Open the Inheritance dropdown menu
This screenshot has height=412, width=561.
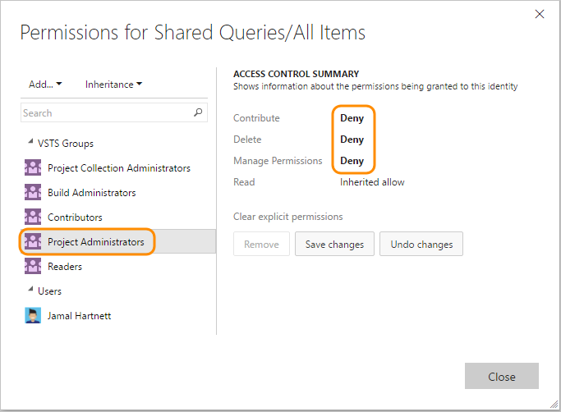coord(113,85)
